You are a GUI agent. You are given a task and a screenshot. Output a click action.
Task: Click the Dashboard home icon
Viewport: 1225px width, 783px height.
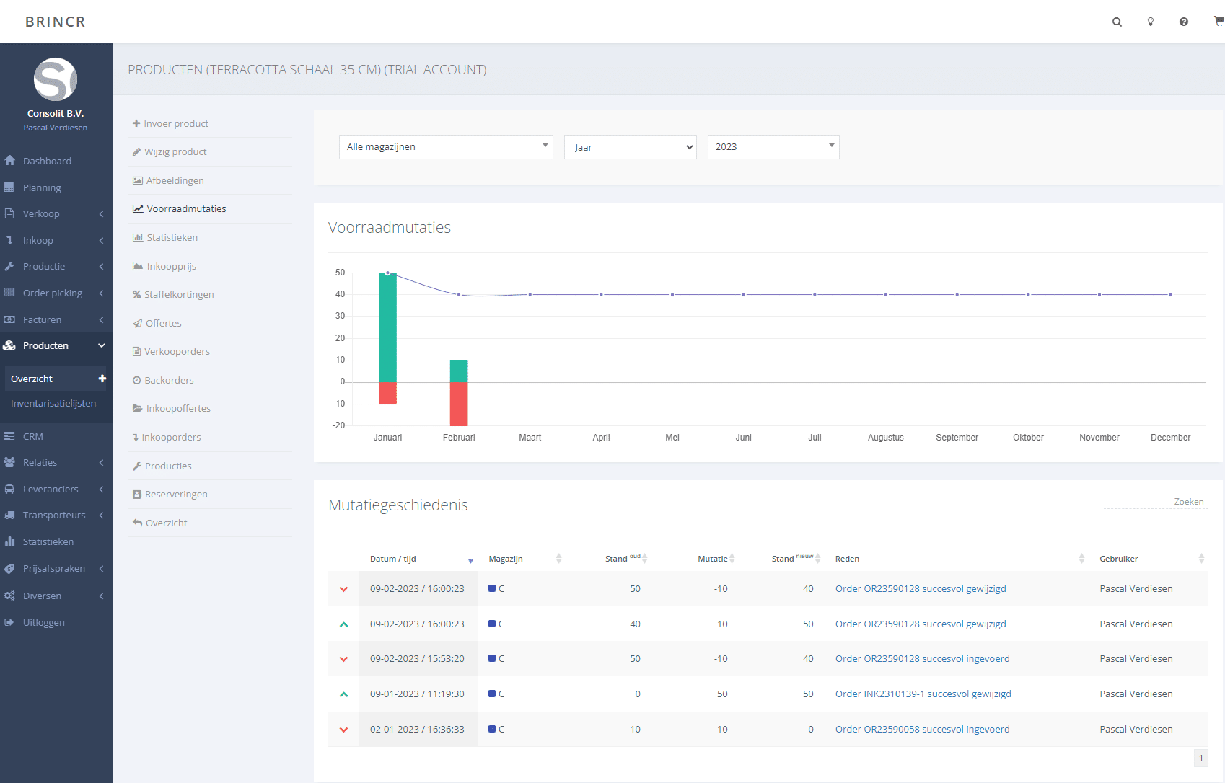point(10,161)
